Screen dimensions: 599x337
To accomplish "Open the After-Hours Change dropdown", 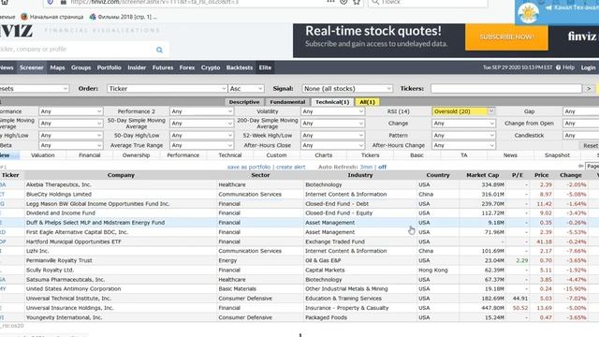I will tap(463, 146).
